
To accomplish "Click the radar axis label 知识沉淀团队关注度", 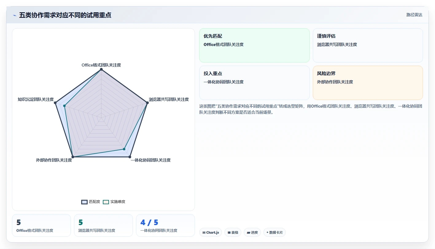I will coord(36,99).
